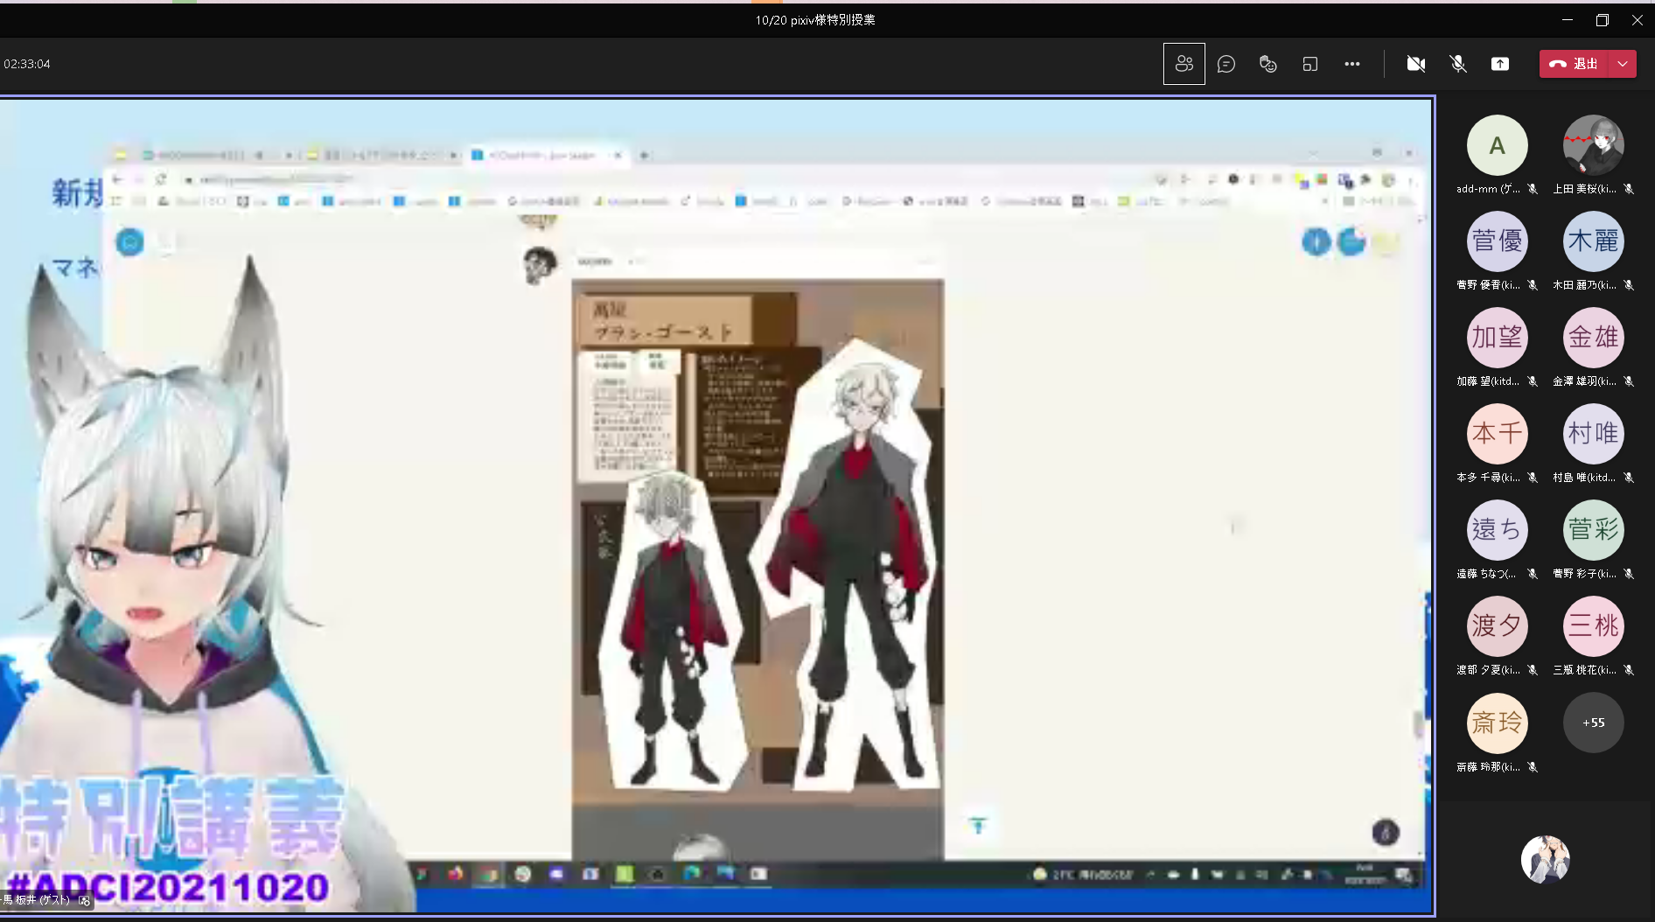1655x922 pixels.
Task: Open reactions and raise hand menu
Action: [x=1268, y=64]
